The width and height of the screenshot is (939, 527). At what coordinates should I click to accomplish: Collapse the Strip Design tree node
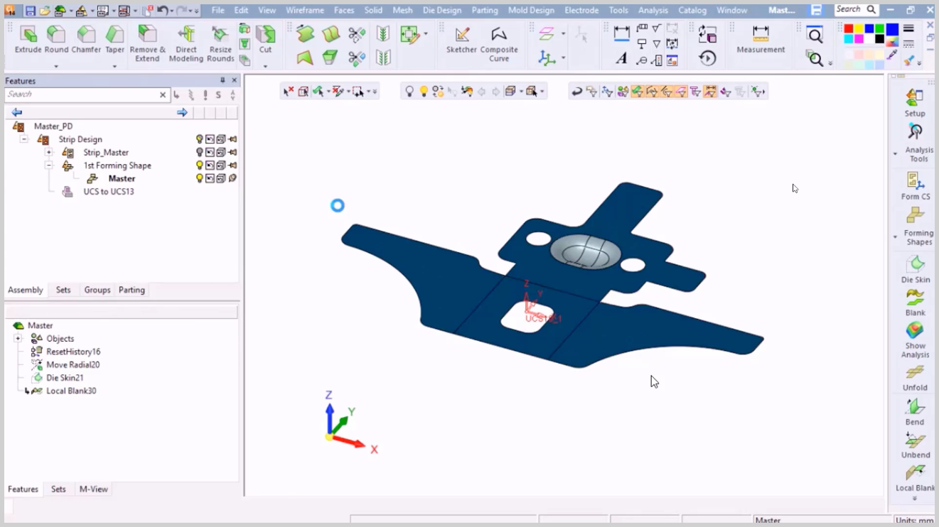(x=23, y=139)
